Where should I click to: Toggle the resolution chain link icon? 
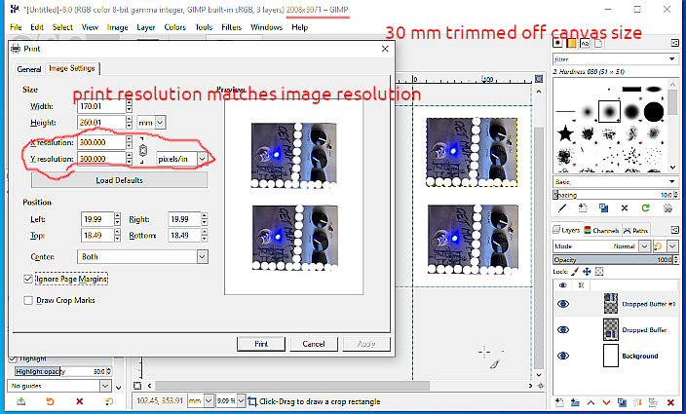[x=142, y=151]
